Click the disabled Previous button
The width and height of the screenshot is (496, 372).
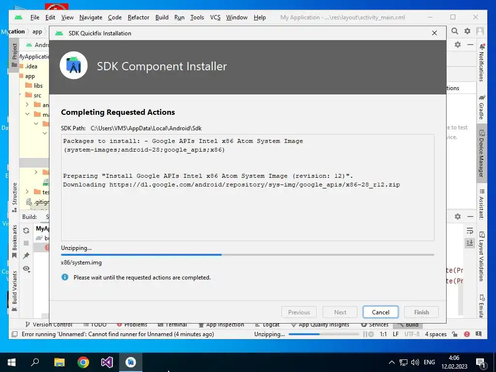[299, 312]
